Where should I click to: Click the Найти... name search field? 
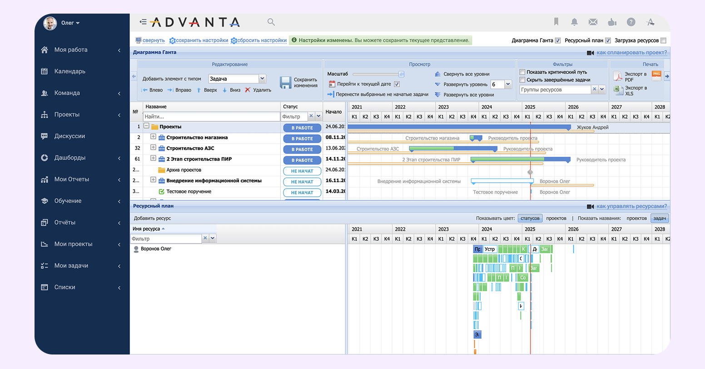pos(212,117)
